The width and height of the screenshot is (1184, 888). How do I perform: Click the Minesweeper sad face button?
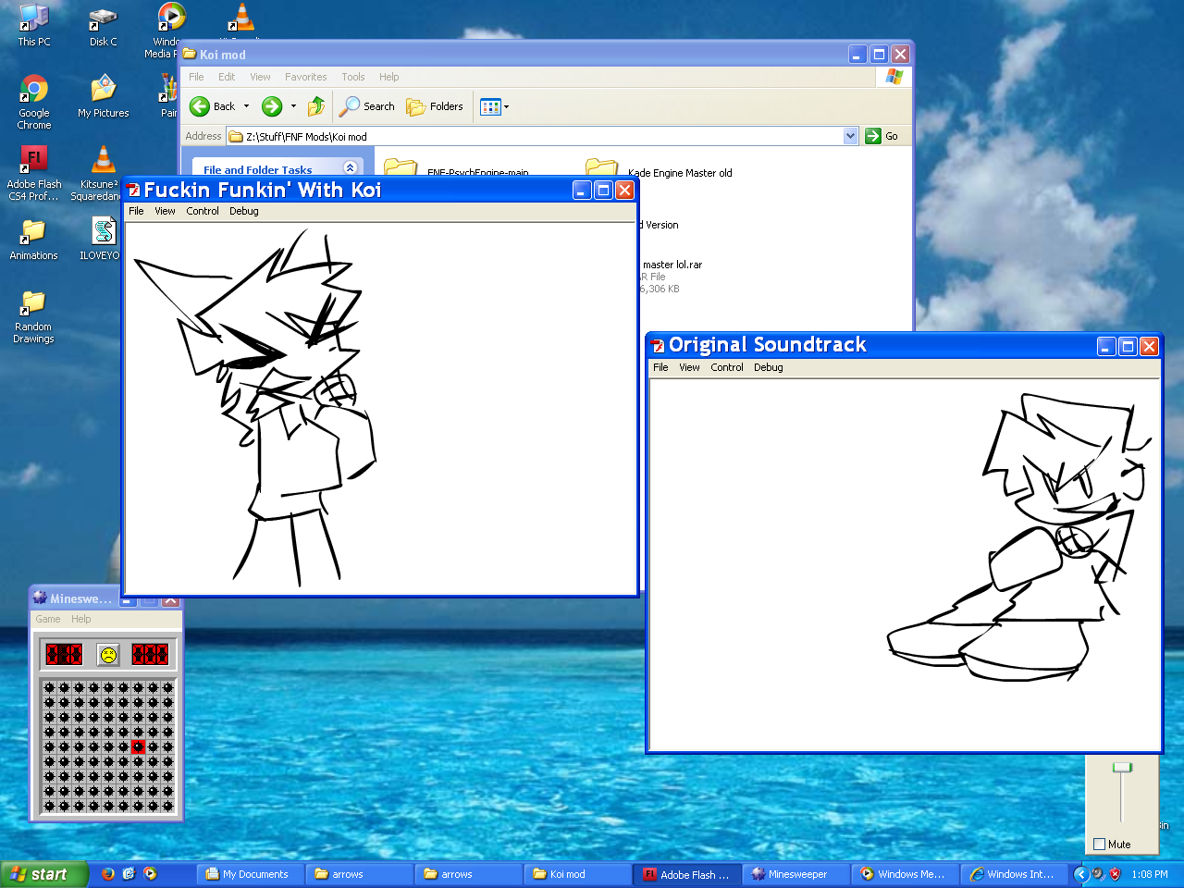pos(108,655)
